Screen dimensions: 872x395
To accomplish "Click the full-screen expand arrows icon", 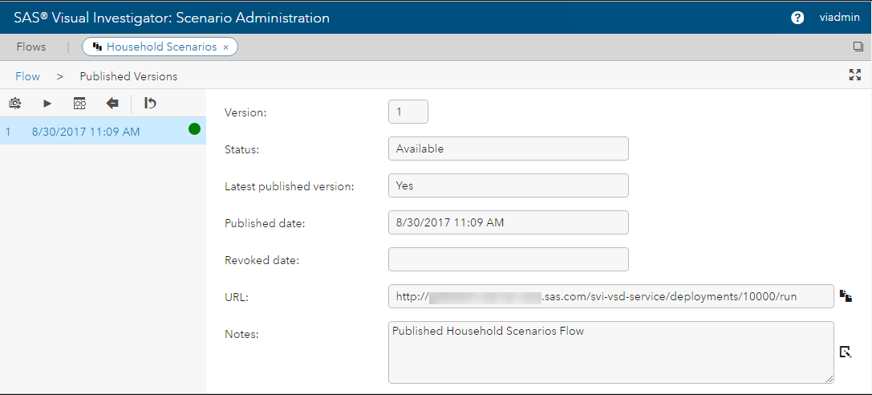I will pyautogui.click(x=854, y=75).
